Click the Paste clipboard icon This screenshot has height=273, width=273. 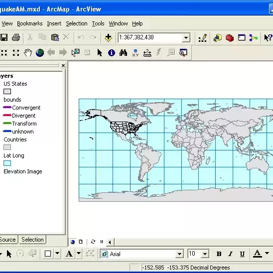[x=55, y=37]
